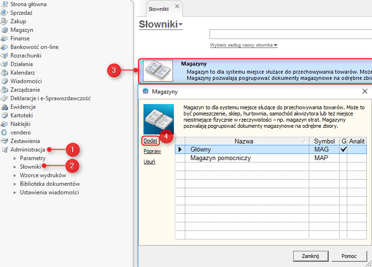
Task: Click the Deklaracje i e-Sprawozdawczość icon
Action: click(x=4, y=98)
